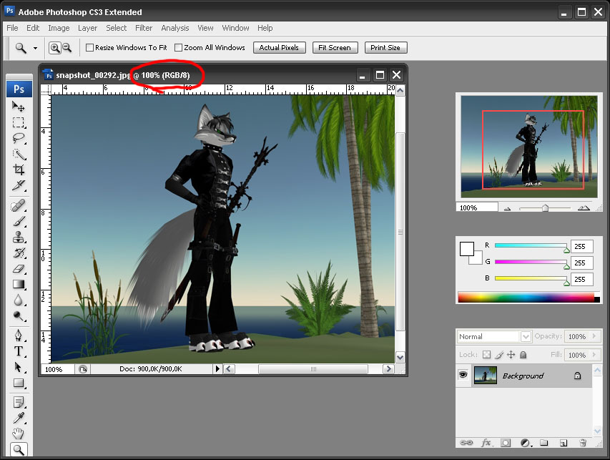Create a new layer from Layers panel
This screenshot has width=610, height=460.
pyautogui.click(x=563, y=444)
